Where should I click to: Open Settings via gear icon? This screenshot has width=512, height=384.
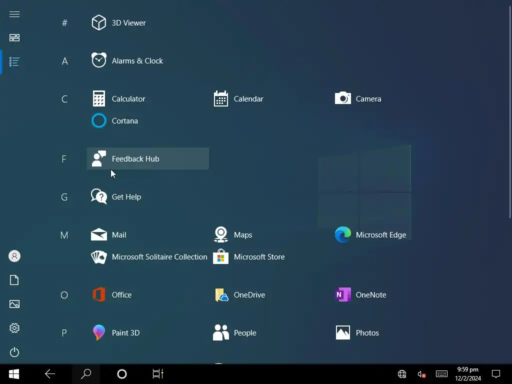coord(14,328)
